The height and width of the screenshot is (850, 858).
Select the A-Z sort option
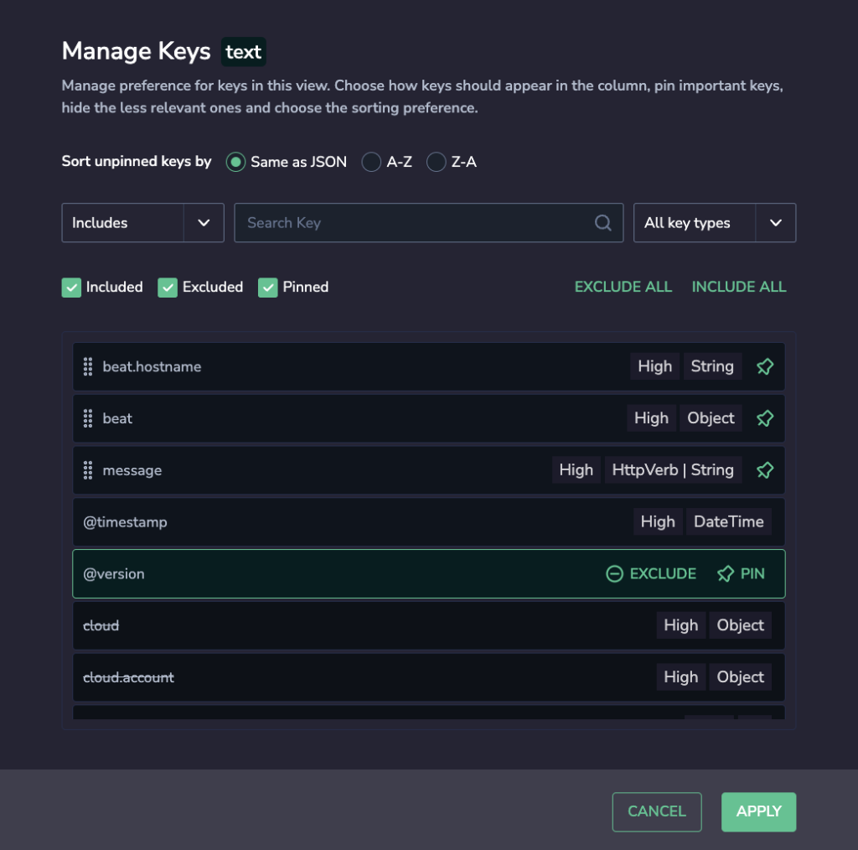[371, 162]
